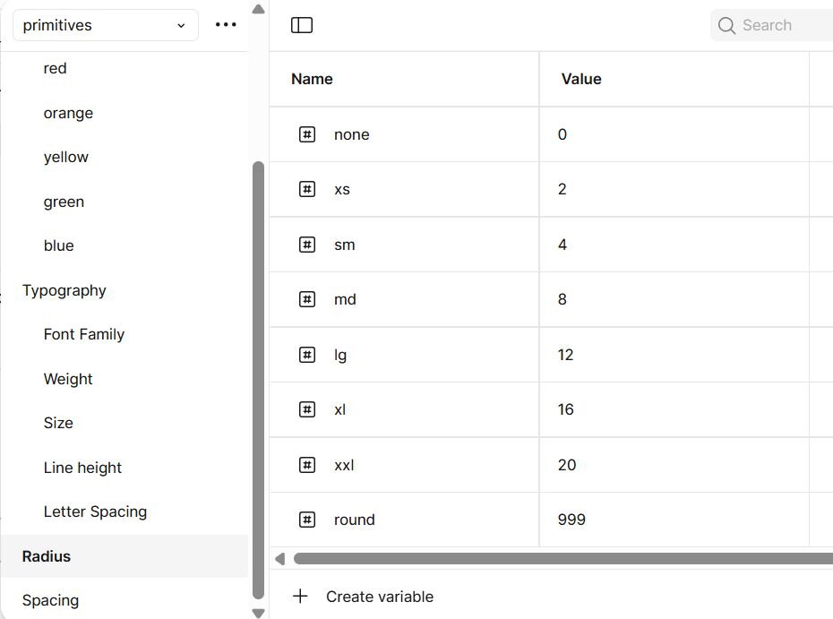Image resolution: width=833 pixels, height=619 pixels.
Task: Open the primitives collection dropdown
Action: pos(105,25)
